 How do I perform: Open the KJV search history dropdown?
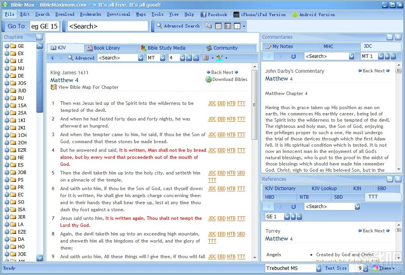coord(140,58)
